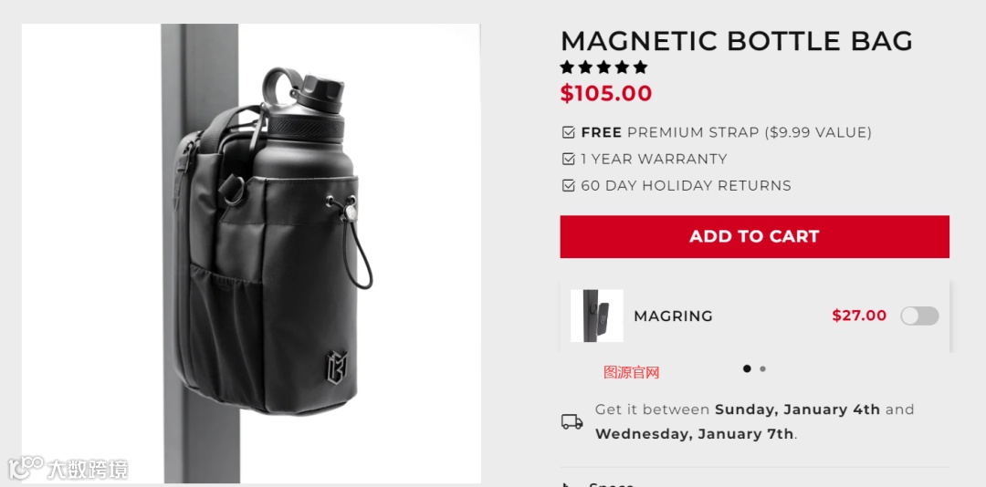Image resolution: width=986 pixels, height=487 pixels.
Task: Click the delivery truck icon
Action: tap(572, 421)
